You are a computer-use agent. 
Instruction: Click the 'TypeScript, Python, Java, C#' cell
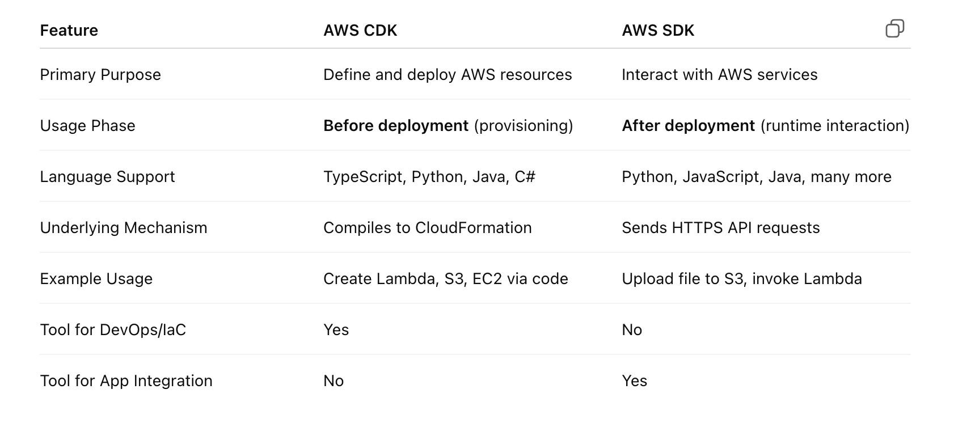click(x=429, y=177)
